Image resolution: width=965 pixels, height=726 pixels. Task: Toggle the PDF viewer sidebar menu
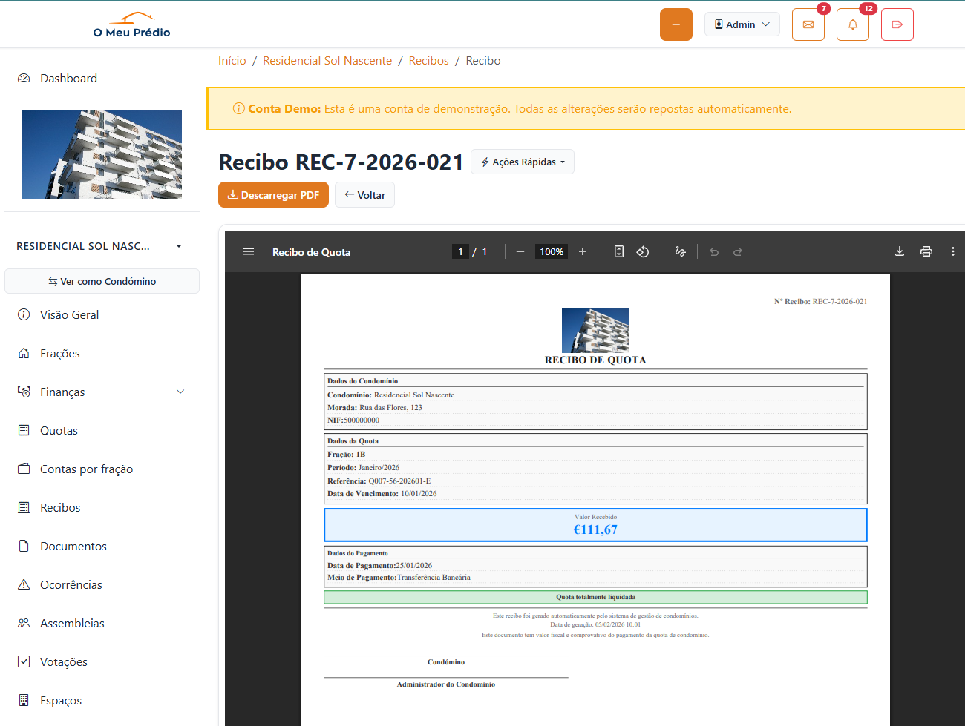point(249,252)
